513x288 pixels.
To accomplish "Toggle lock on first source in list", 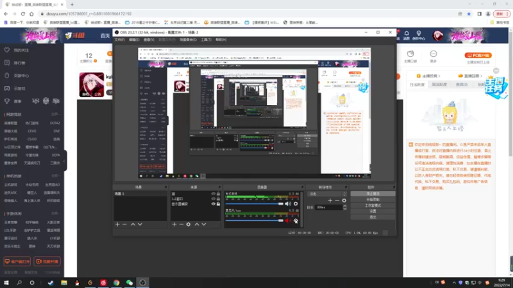I will pos(218,194).
